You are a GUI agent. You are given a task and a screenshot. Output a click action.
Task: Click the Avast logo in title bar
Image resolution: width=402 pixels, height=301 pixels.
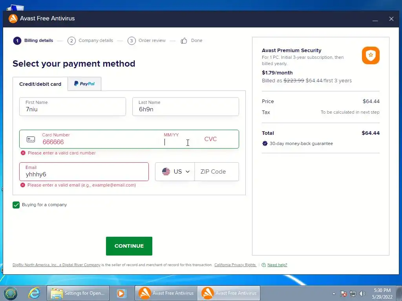13,18
